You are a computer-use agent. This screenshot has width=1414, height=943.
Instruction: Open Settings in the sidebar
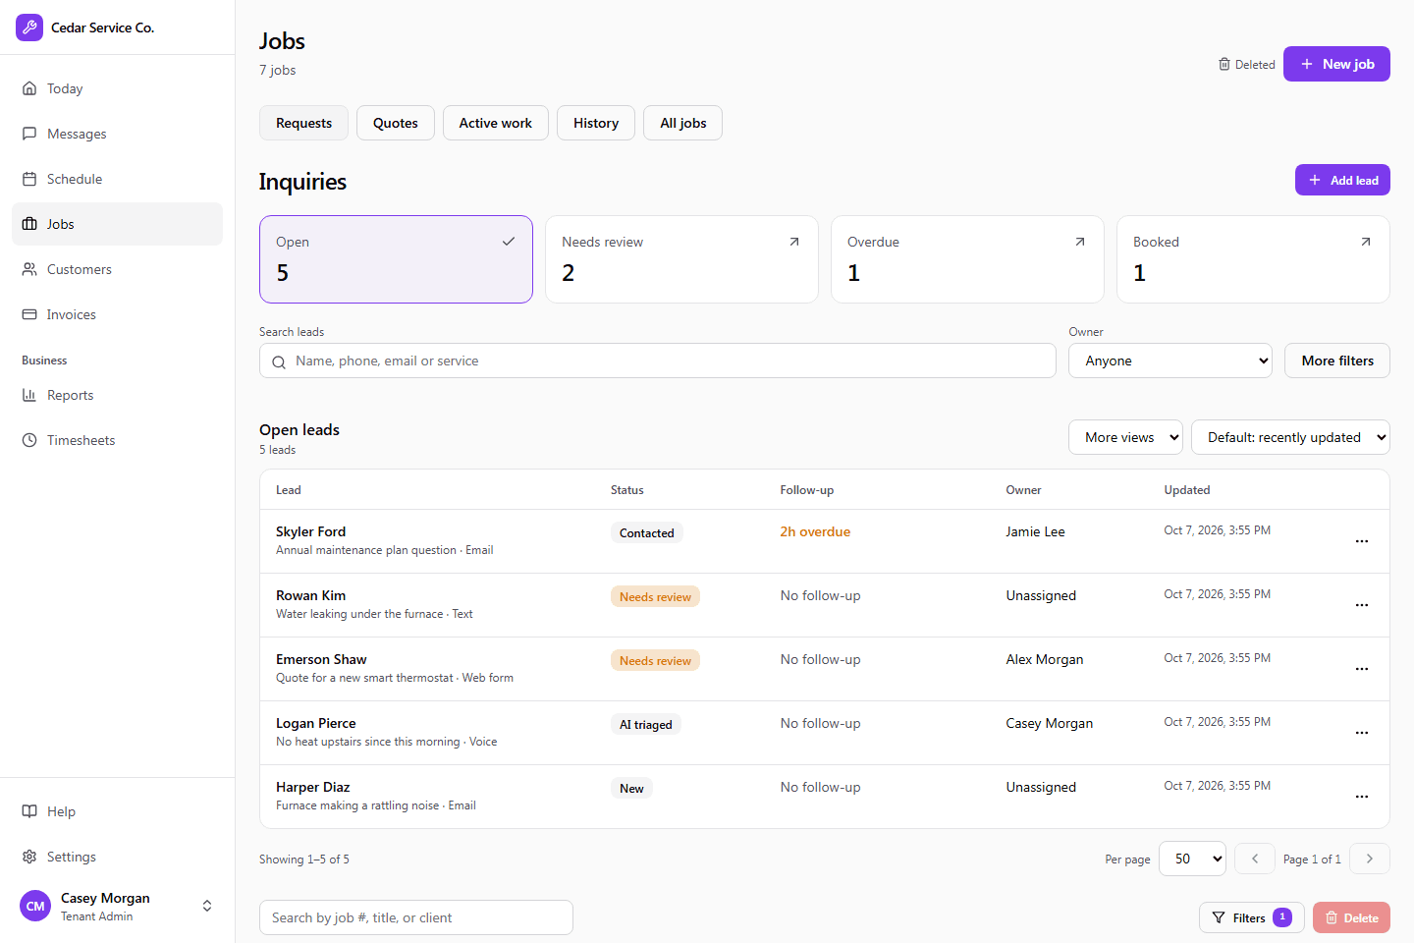tap(117, 857)
